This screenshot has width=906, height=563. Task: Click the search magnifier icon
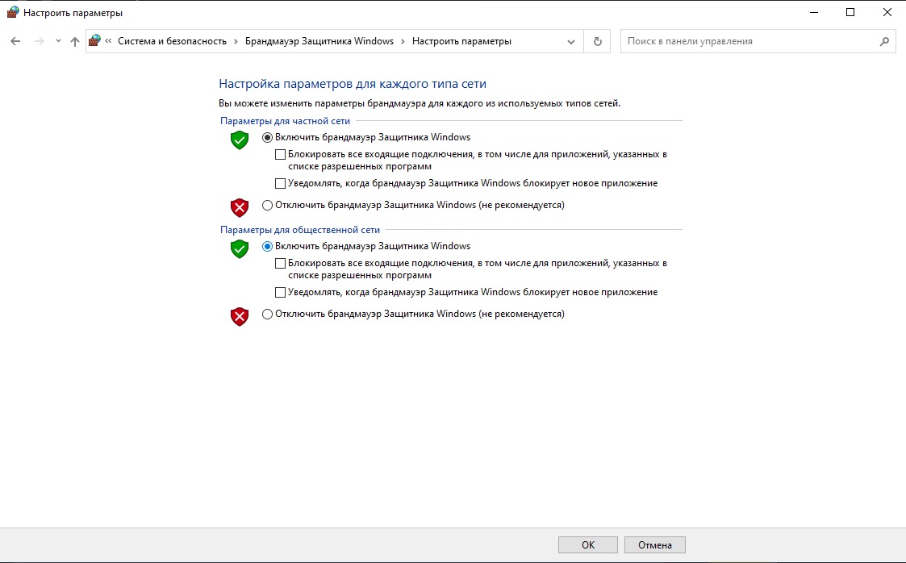(x=884, y=41)
